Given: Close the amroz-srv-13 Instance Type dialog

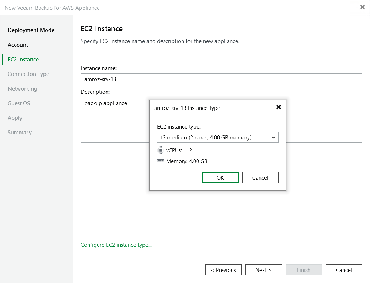Looking at the screenshot, I should point(279,107).
